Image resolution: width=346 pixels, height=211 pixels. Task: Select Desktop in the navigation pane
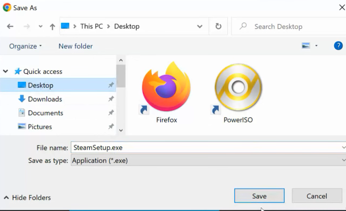point(58,85)
